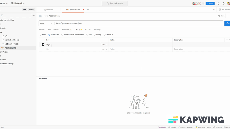
Task: Click the Invite button
Action: click(x=210, y=3)
